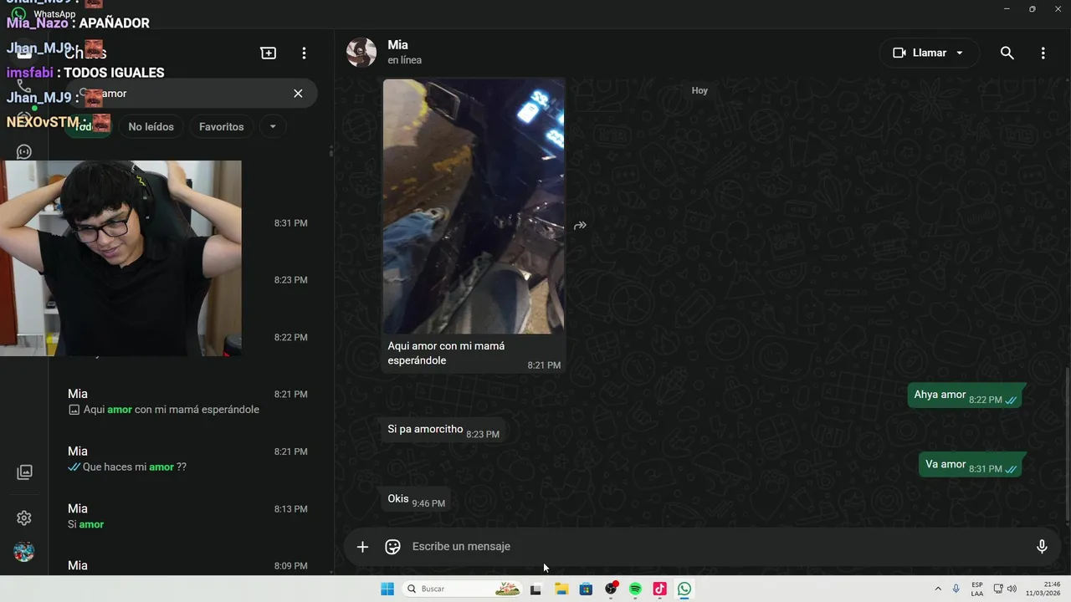
Task: Open Windows Start menu
Action: coord(387,589)
